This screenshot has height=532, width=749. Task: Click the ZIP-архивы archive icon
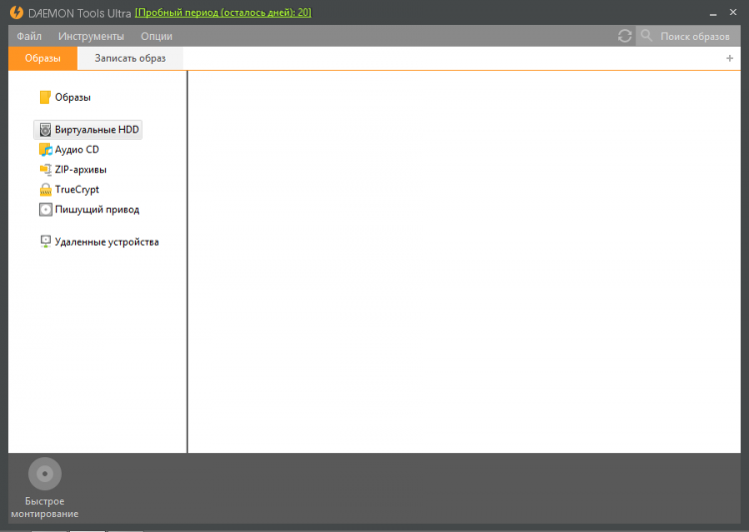click(x=45, y=170)
